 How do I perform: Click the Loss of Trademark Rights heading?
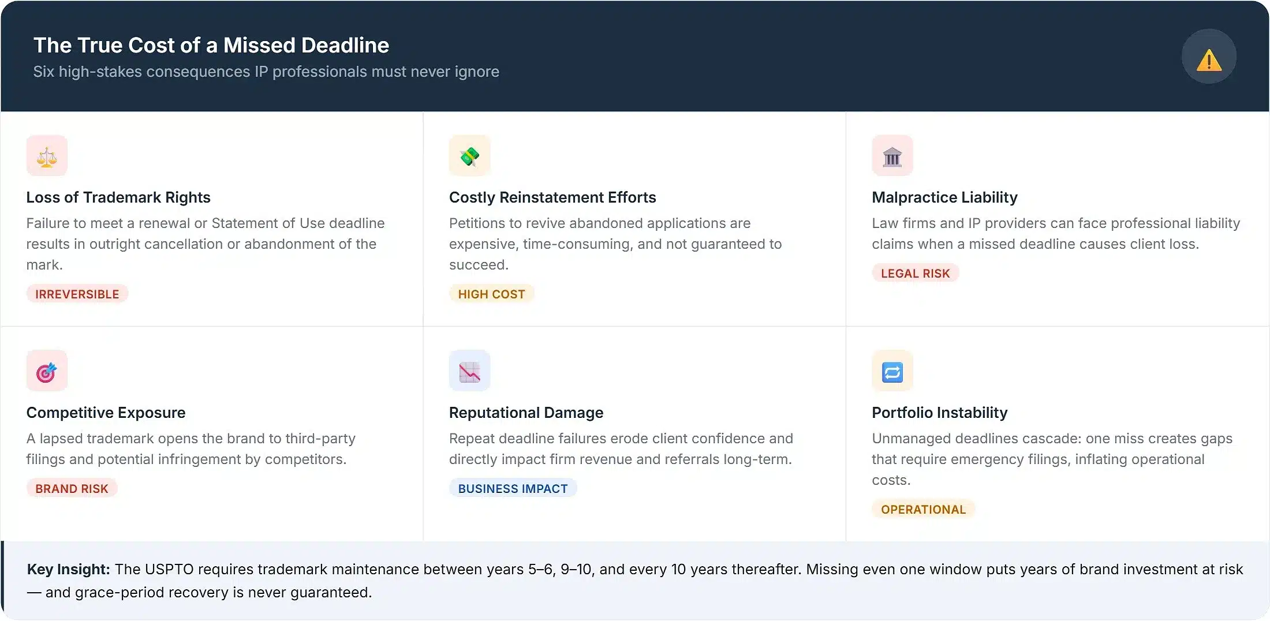[x=118, y=197]
